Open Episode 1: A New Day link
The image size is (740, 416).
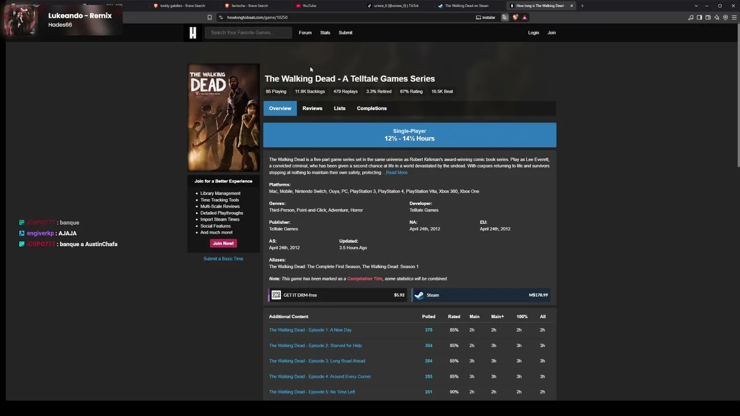[x=310, y=330]
